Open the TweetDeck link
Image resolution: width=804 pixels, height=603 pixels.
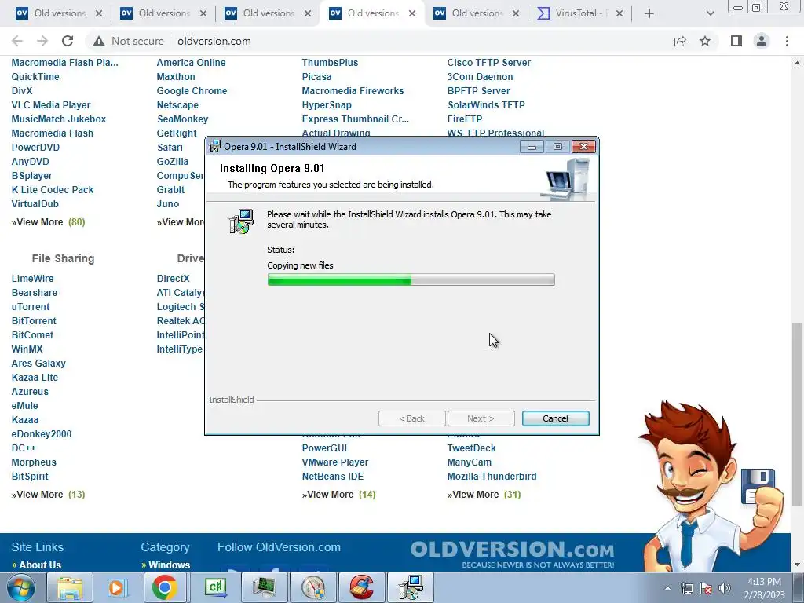click(471, 448)
